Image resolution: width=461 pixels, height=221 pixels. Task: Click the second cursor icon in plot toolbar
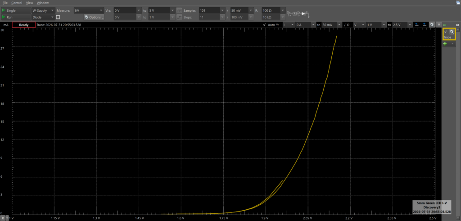(424, 25)
